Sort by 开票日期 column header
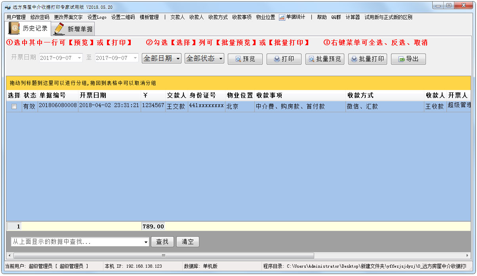The width and height of the screenshot is (477, 276). (x=109, y=96)
